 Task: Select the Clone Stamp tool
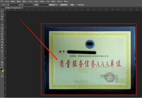2,34
